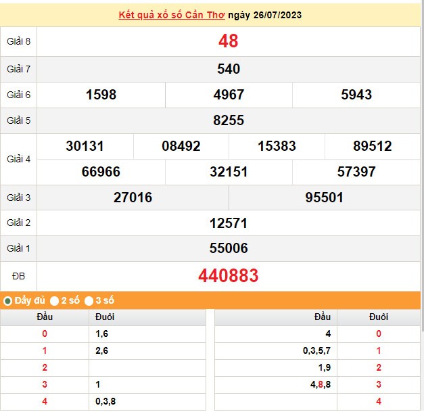Select Giải 4 number 30131

pyautogui.click(x=85, y=146)
